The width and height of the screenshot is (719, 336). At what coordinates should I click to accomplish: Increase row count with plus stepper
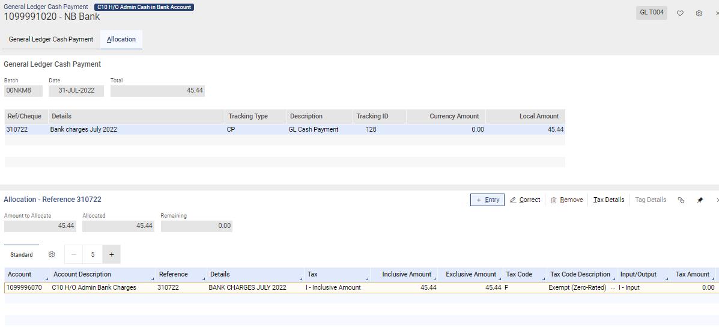pyautogui.click(x=112, y=254)
